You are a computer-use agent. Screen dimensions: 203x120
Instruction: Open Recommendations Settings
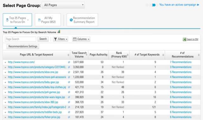23,46
